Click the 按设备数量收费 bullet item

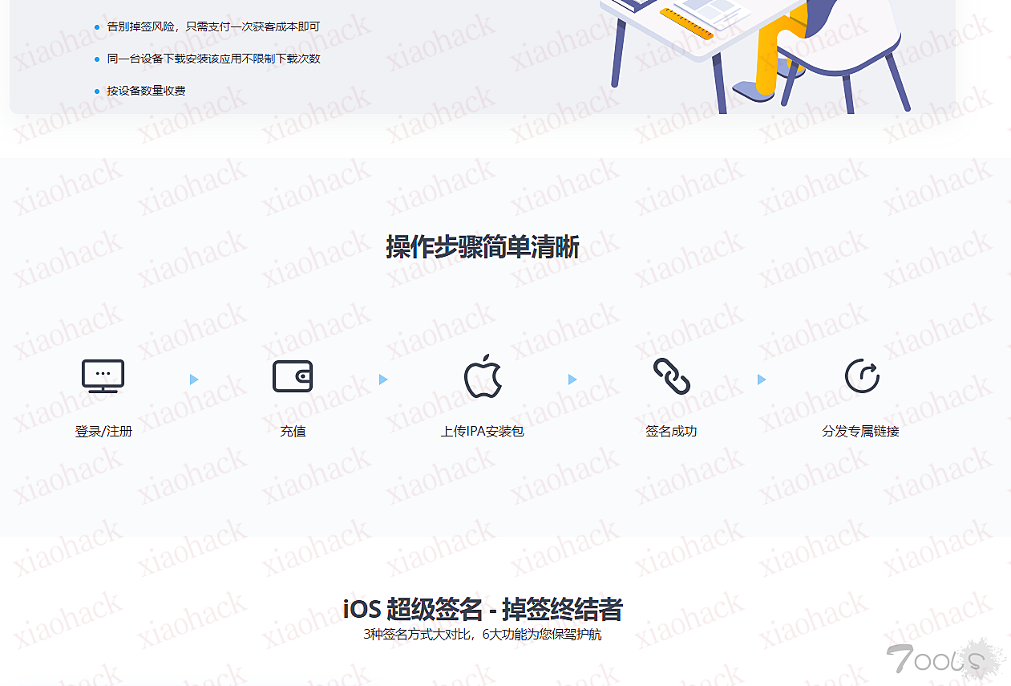pyautogui.click(x=146, y=91)
